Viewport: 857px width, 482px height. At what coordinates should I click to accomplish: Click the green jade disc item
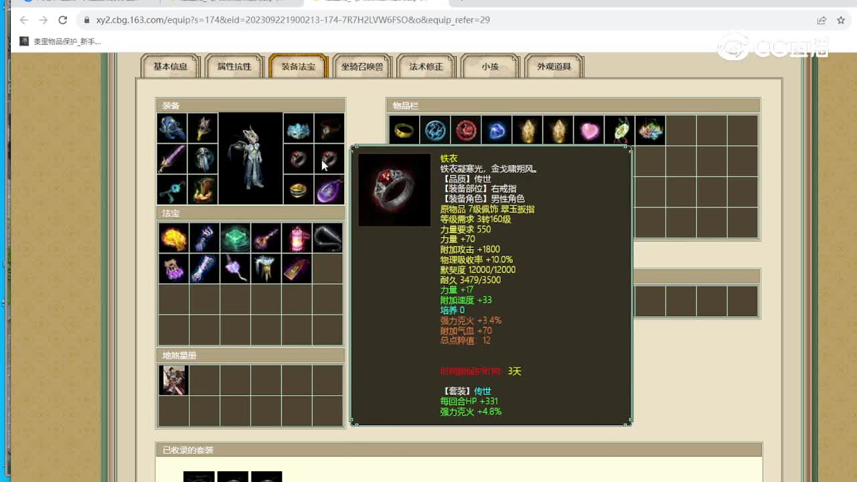click(x=619, y=130)
